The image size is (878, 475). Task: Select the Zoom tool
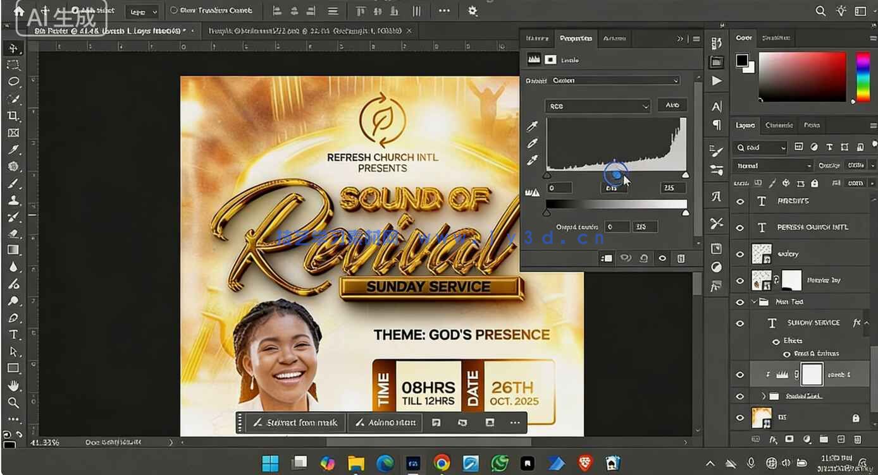coord(13,402)
